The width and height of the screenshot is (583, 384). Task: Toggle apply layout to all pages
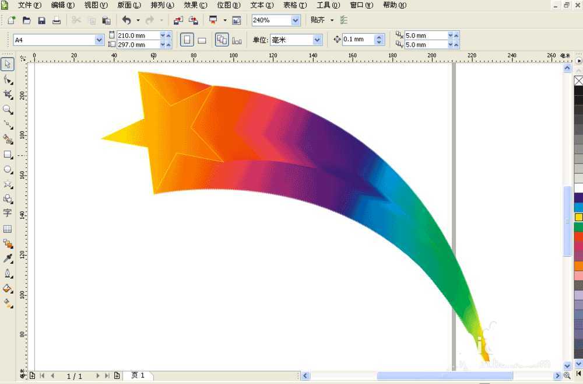(222, 40)
